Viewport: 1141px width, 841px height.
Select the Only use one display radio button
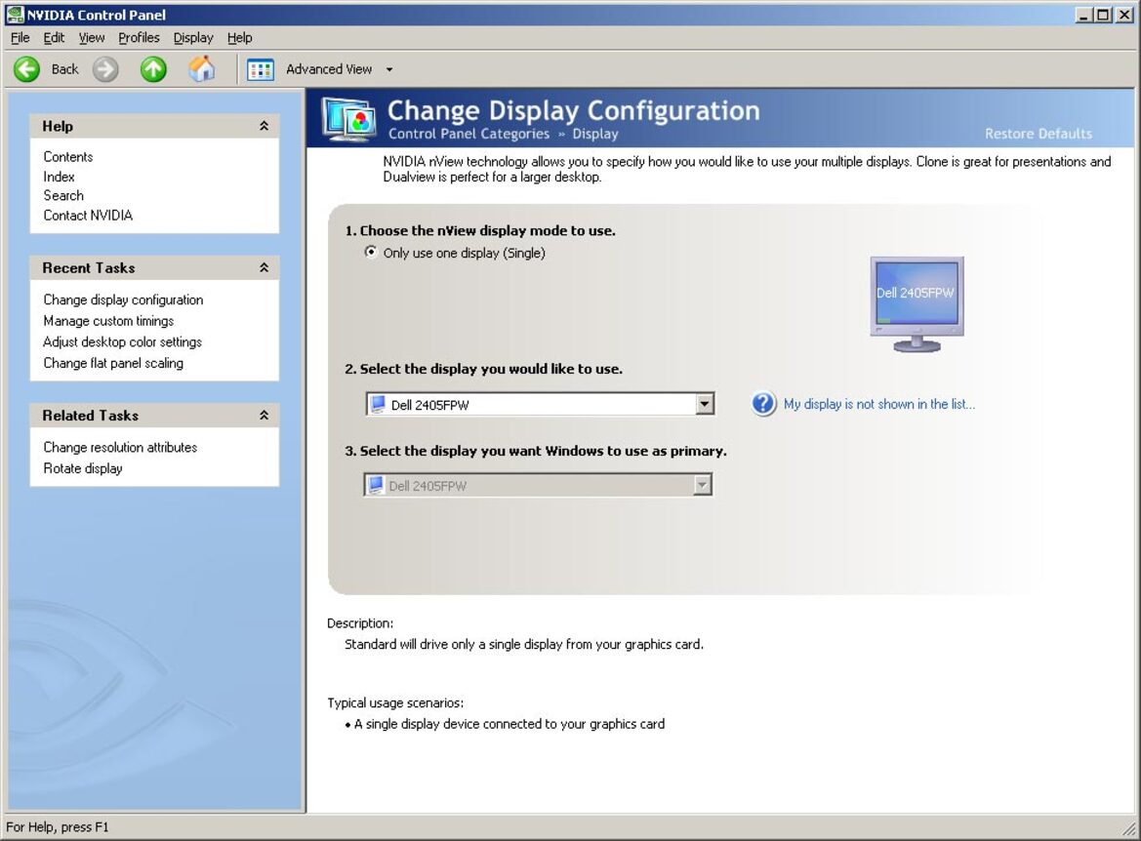tap(371, 252)
